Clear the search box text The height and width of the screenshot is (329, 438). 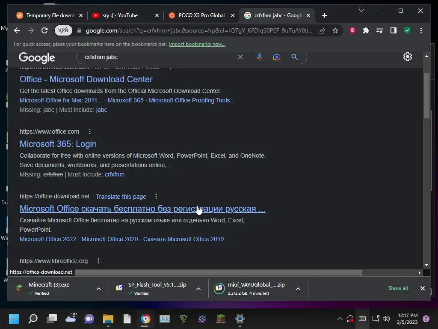coord(240,57)
